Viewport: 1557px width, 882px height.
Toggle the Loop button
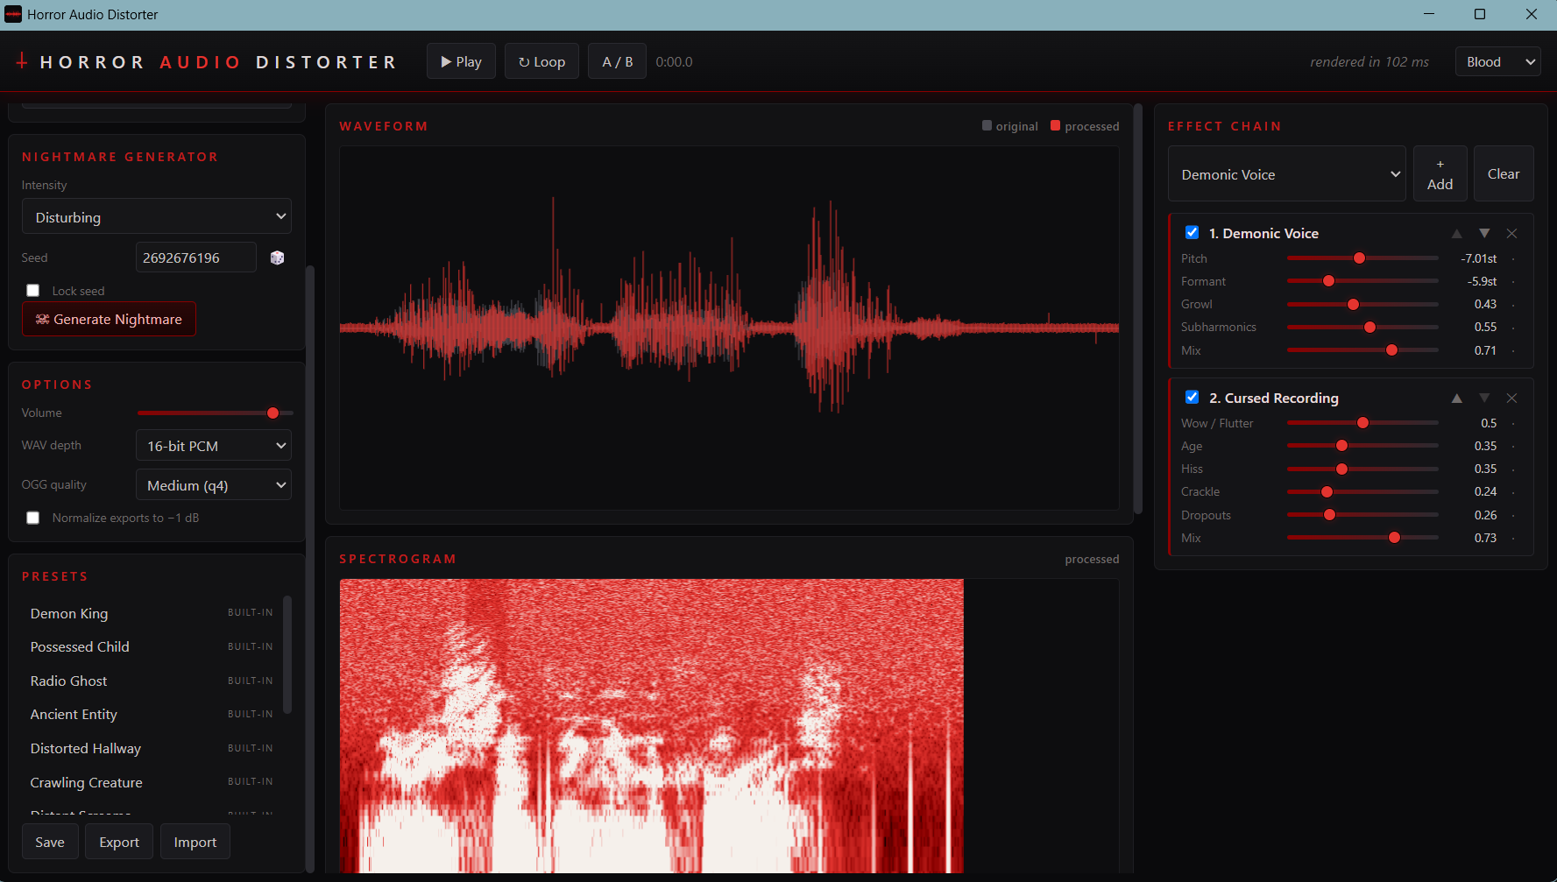pyautogui.click(x=541, y=61)
